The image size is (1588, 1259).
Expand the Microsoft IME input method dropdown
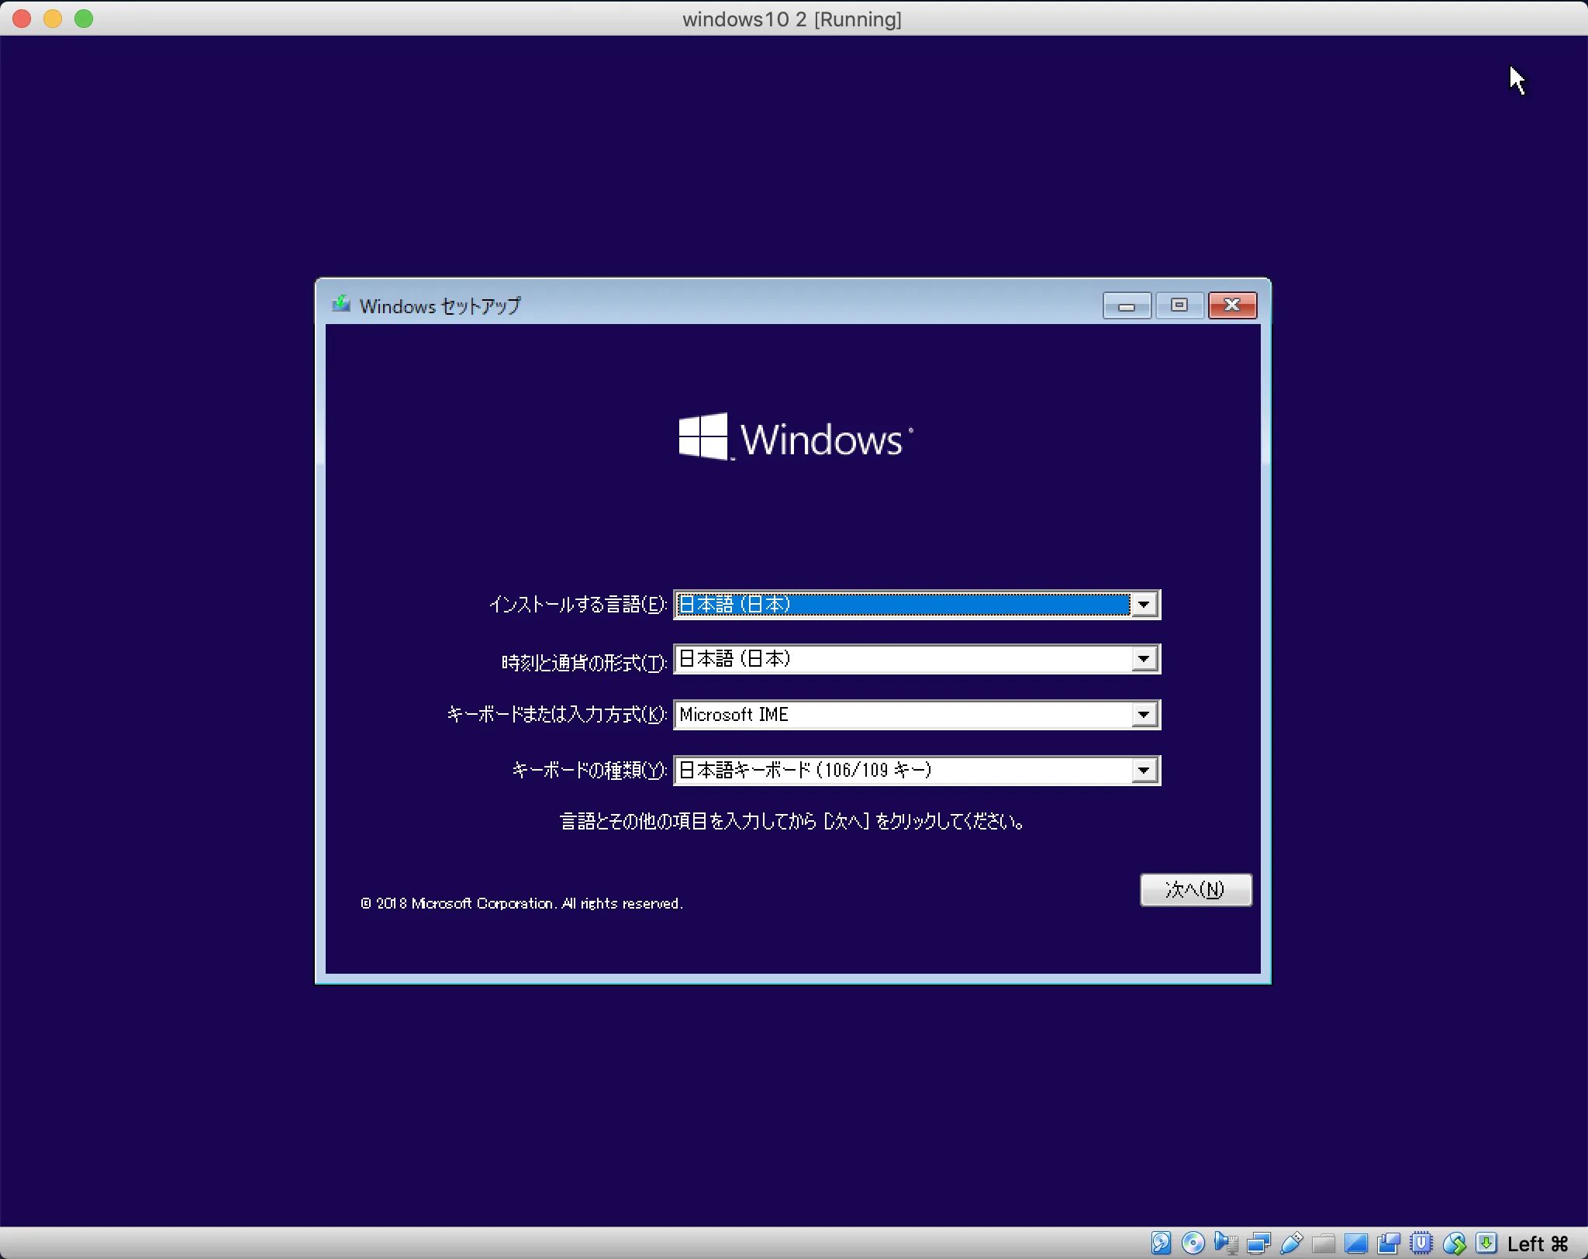point(1144,714)
